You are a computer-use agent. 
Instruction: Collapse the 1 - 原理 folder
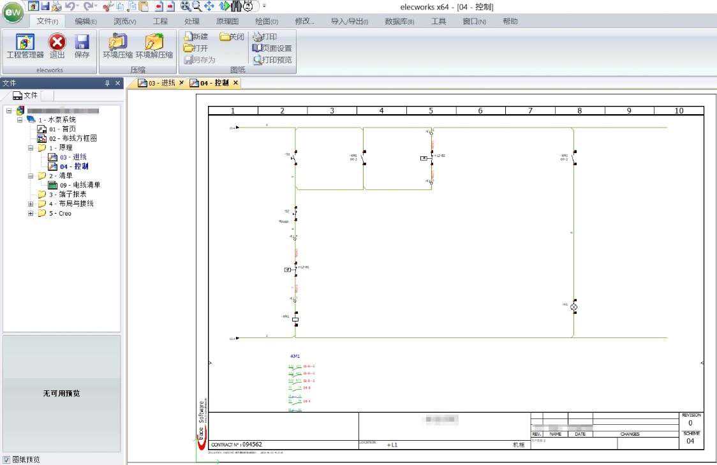tap(31, 148)
